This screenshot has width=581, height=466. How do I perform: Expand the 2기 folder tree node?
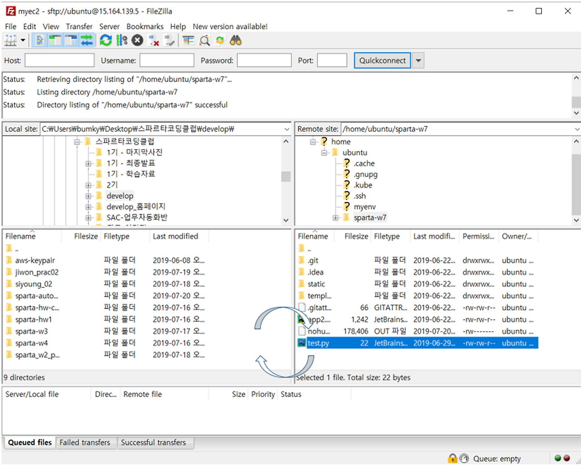[x=89, y=185]
